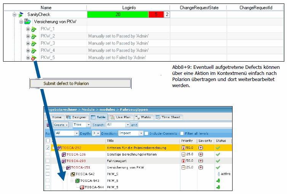
Task: Open the TOSCA-544 defect link
Action: tap(94, 187)
